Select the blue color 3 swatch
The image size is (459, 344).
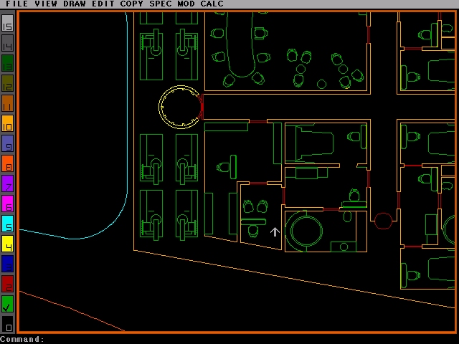tap(7, 264)
